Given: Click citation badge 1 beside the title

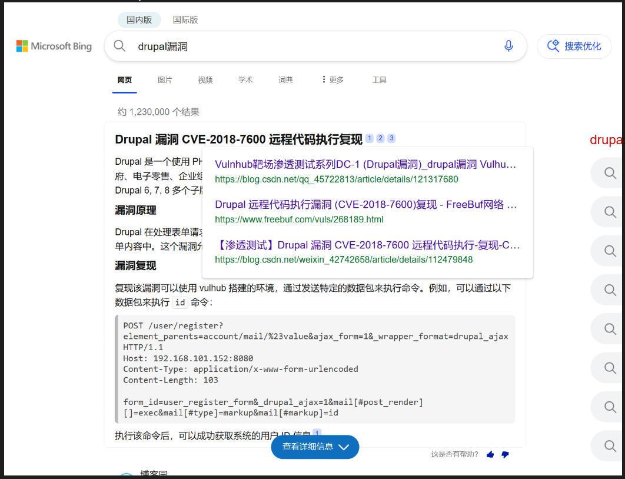Looking at the screenshot, I should tap(370, 138).
